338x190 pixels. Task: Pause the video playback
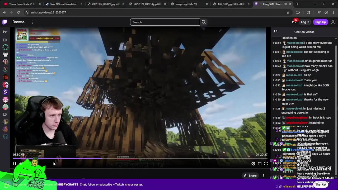(15, 164)
